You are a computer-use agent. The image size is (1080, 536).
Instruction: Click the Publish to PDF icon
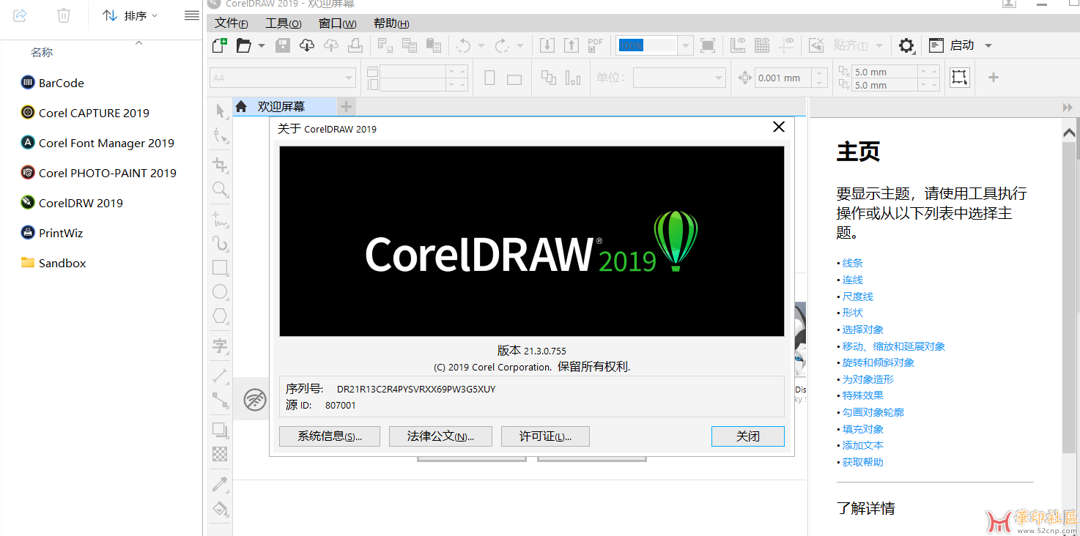pos(595,45)
